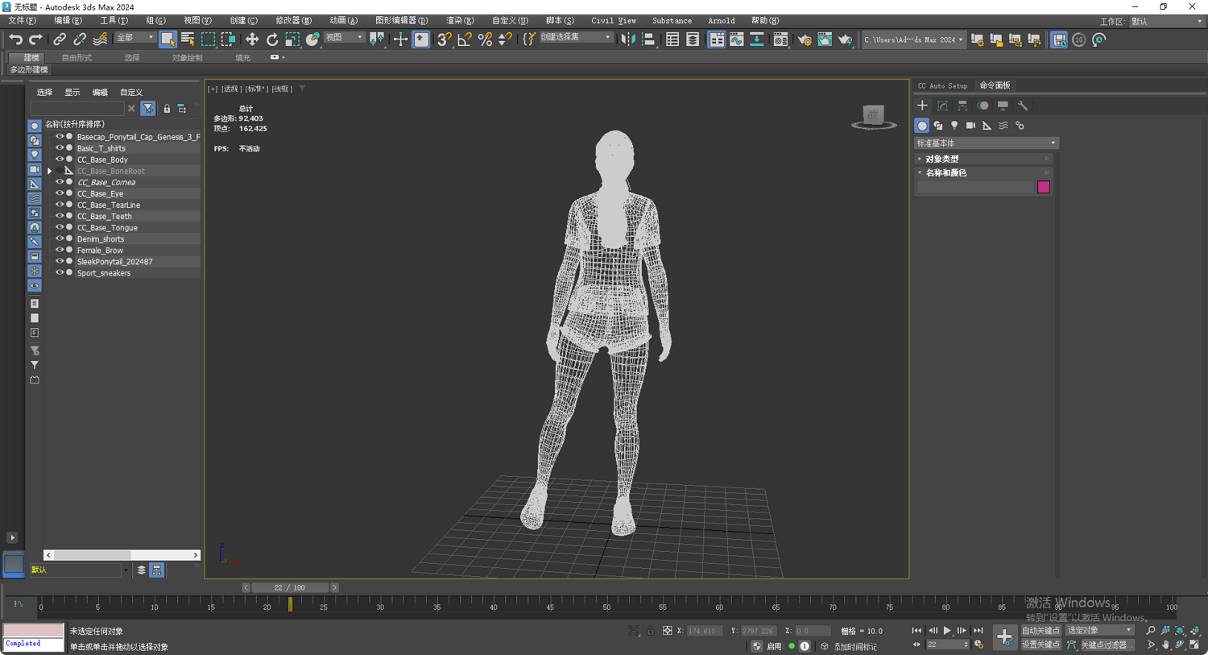
Task: Select the Lights category icon in Create panel
Action: tap(954, 126)
